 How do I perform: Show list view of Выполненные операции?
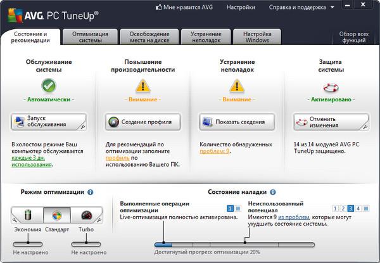[x=238, y=208]
